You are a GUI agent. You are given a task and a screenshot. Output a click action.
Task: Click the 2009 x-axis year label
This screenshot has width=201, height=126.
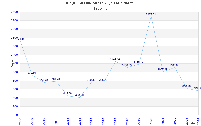click(32, 121)
